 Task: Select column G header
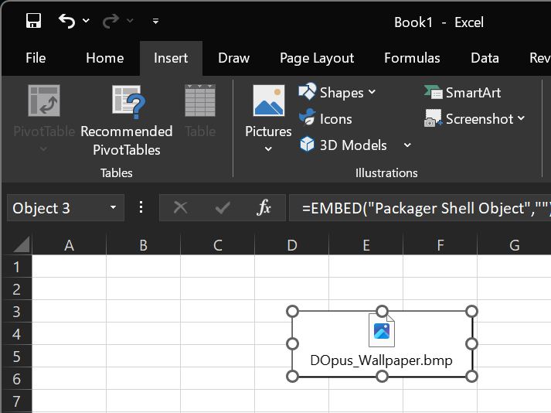[514, 245]
